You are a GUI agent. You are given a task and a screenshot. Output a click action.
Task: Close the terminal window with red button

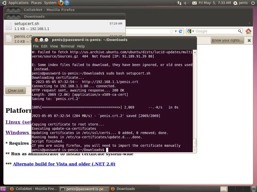(x=36, y=40)
